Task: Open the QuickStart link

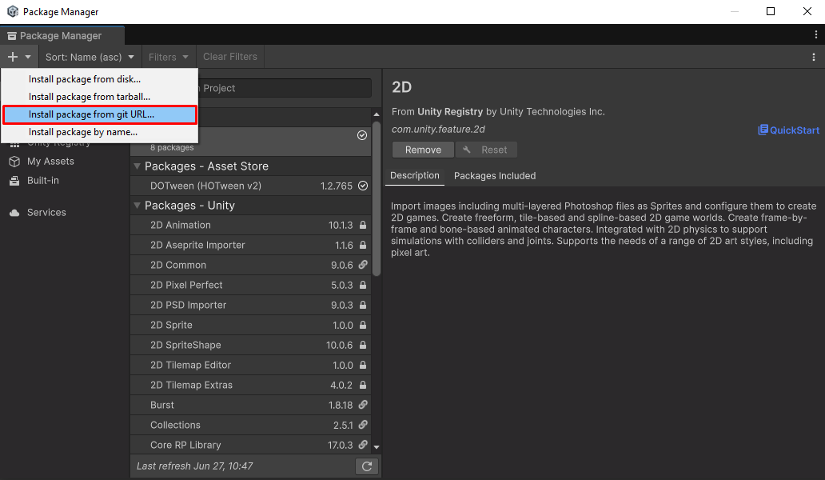Action: click(789, 130)
